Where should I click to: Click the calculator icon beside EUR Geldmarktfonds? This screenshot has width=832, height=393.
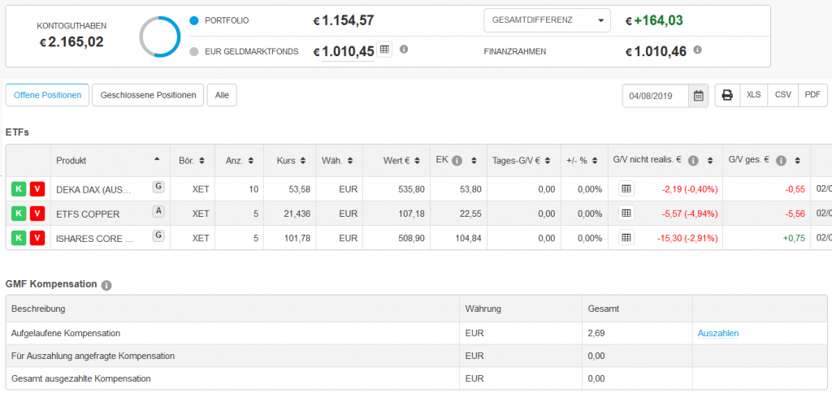[x=384, y=50]
